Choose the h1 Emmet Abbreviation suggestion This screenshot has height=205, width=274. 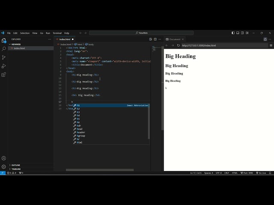pos(111,105)
